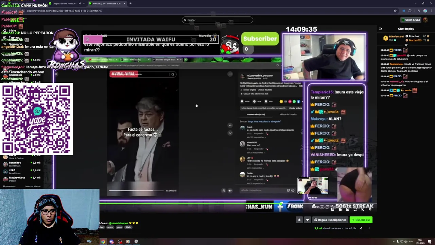Image resolution: width=435 pixels, height=245 pixels.
Task: Open the player settings gear
Action: click(x=370, y=209)
